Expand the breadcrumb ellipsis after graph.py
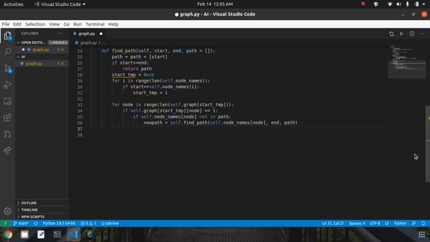The width and height of the screenshot is (430, 242). click(104, 43)
